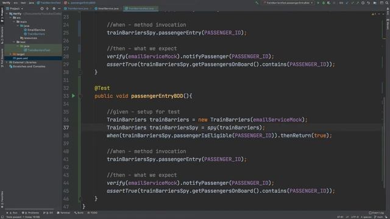Open the Favorites side tool tab
Screen dimensions: 390x219
pos(2,200)
